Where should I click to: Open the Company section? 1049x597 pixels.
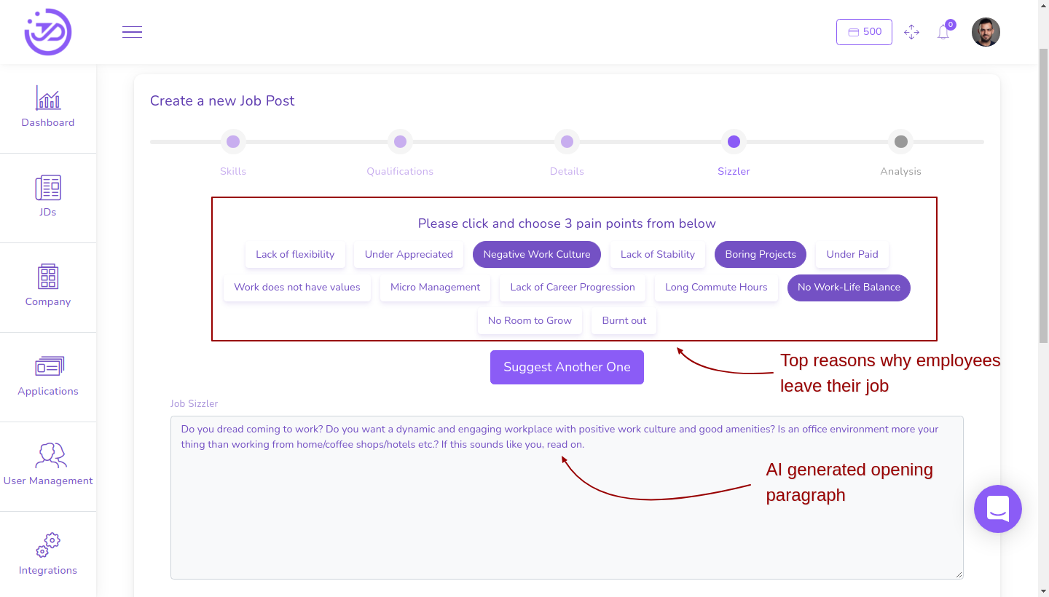point(47,286)
